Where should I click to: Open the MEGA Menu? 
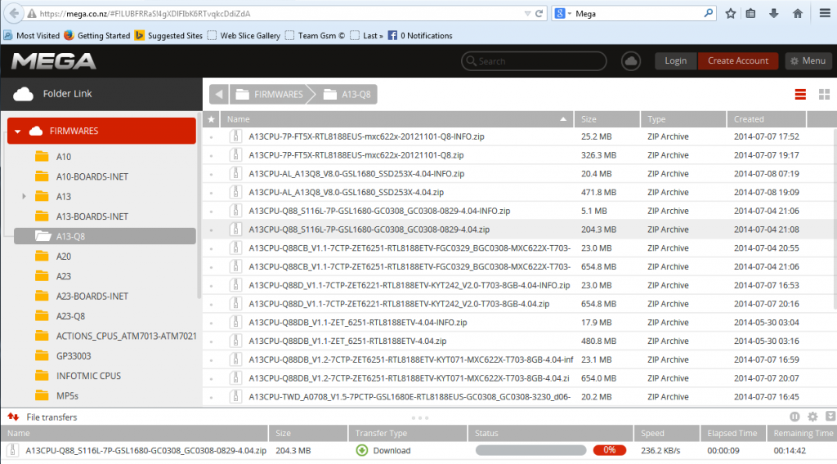pyautogui.click(x=808, y=60)
